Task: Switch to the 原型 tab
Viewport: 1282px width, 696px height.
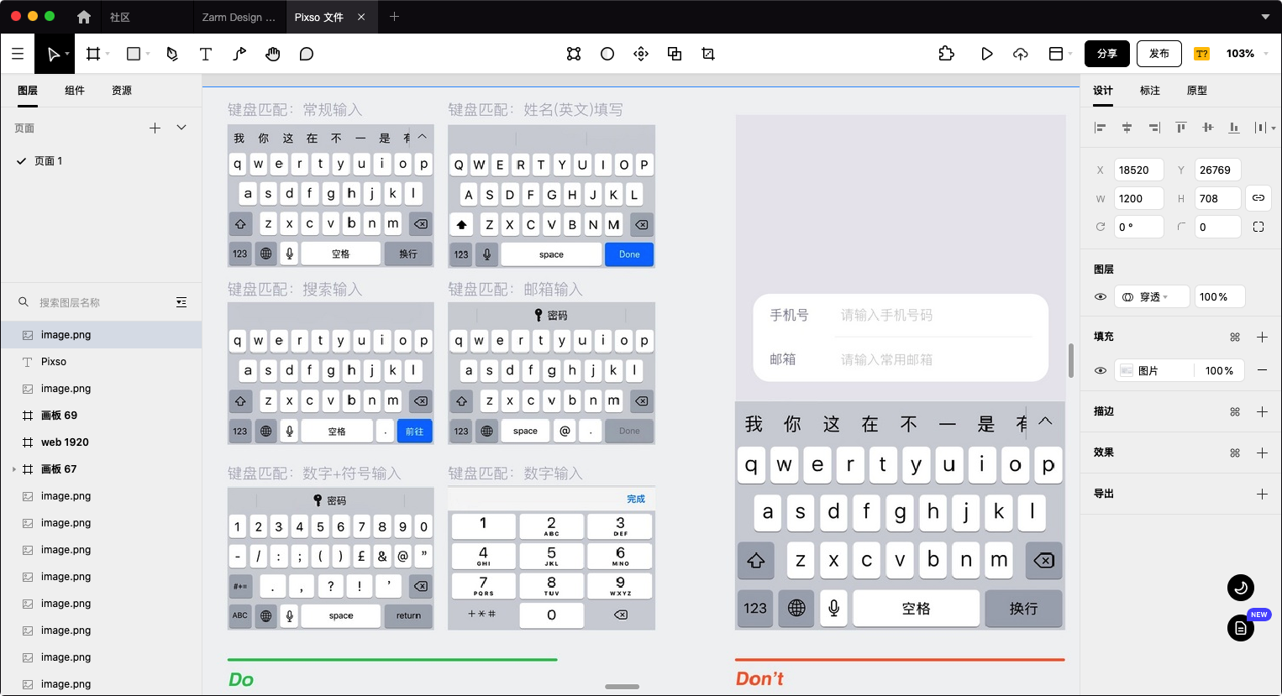Action: [1197, 91]
